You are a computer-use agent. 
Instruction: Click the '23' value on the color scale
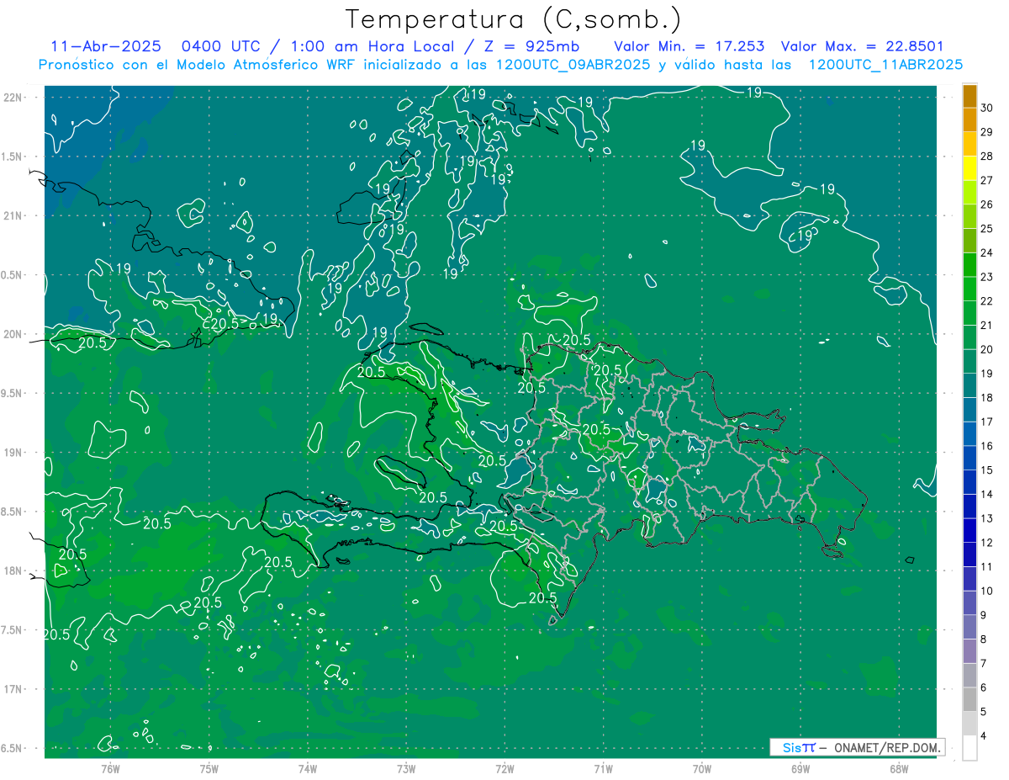click(x=987, y=277)
